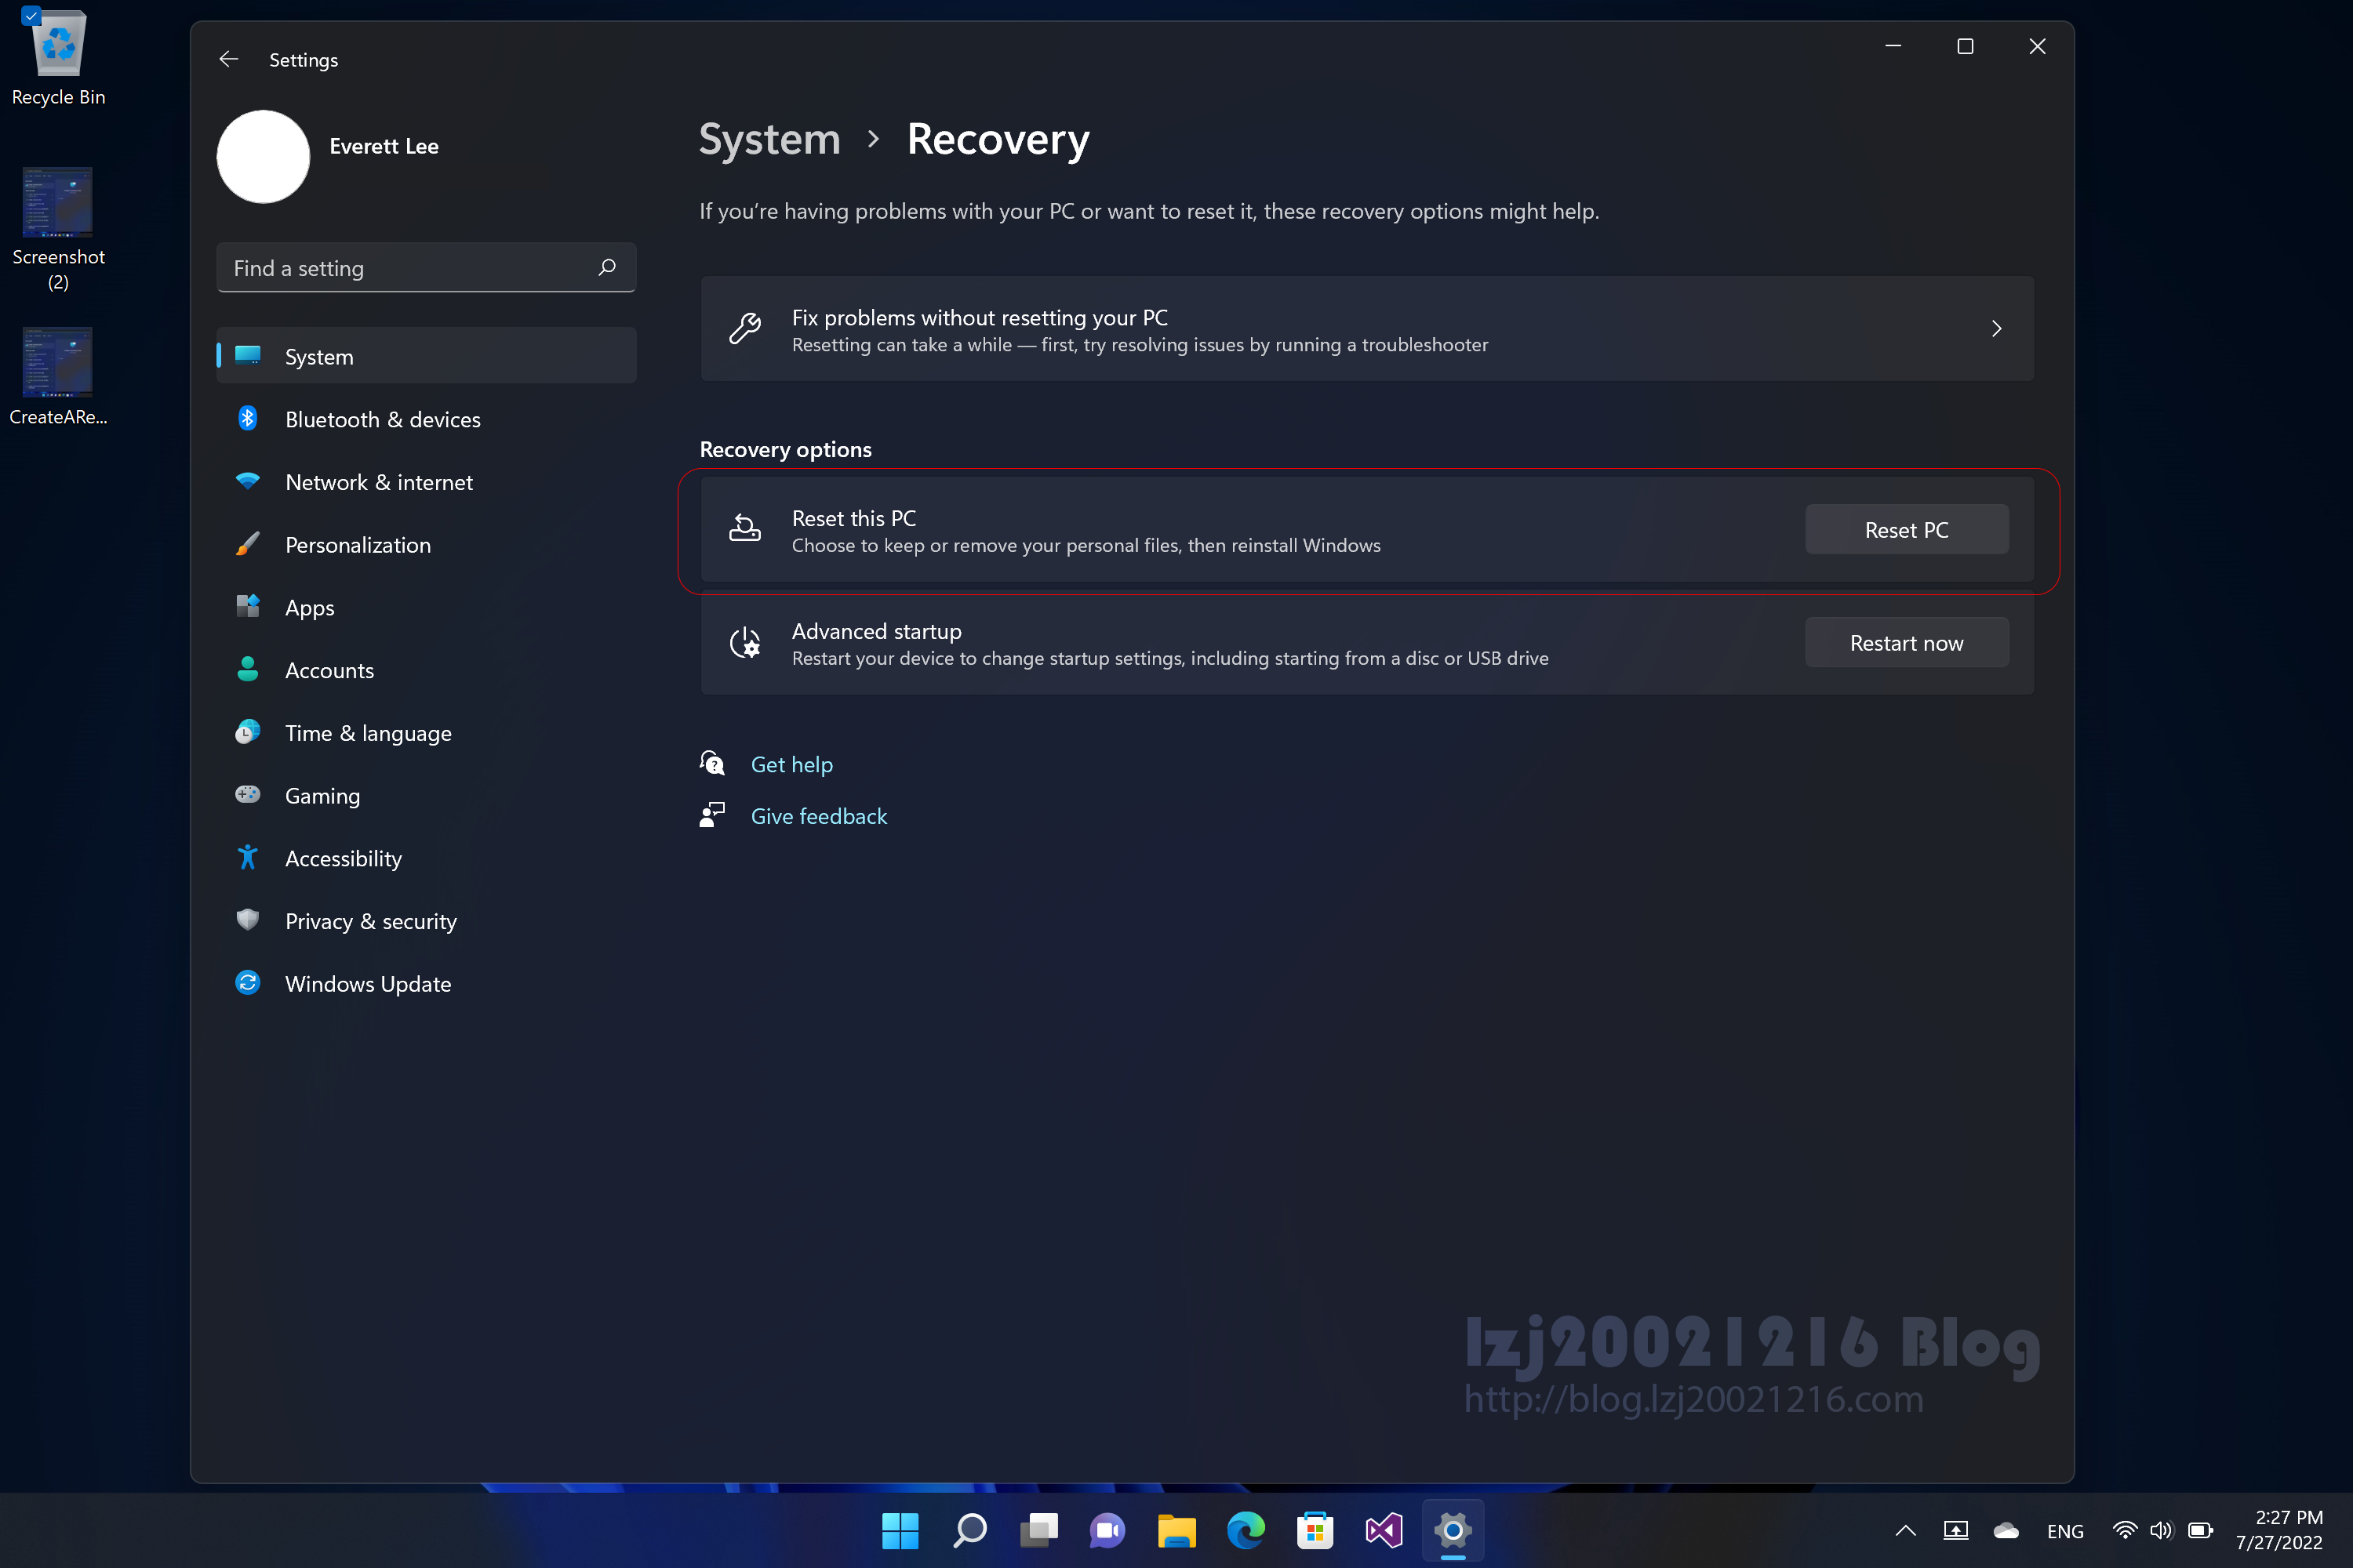
Task: Click System in the breadcrumb
Action: (769, 139)
